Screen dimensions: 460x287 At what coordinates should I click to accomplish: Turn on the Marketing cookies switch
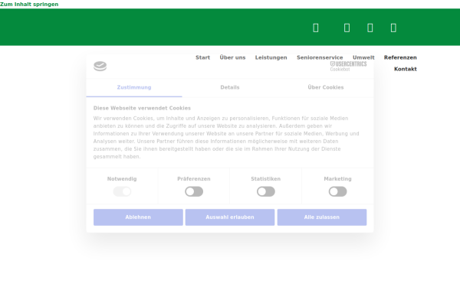[337, 192]
